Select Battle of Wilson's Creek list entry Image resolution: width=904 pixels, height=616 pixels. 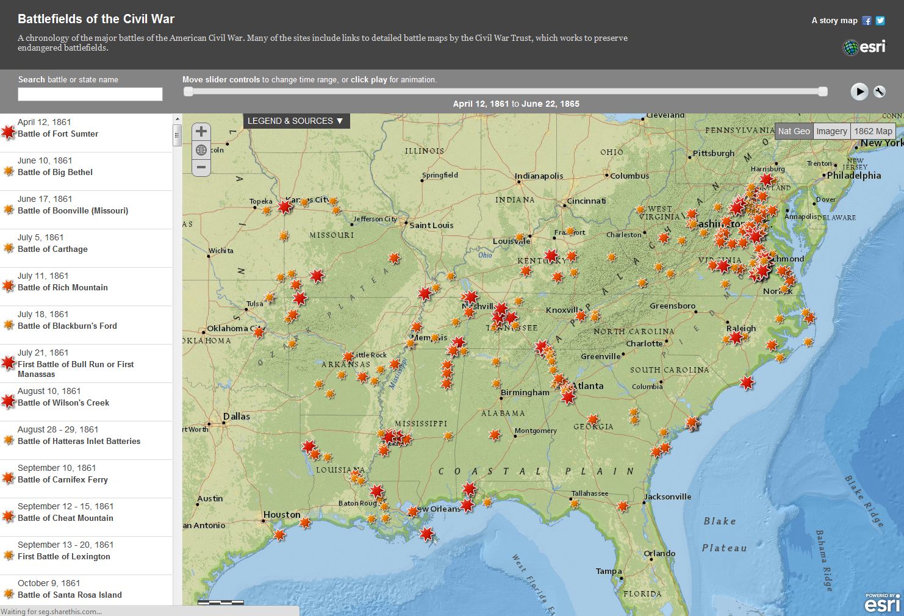[86, 402]
